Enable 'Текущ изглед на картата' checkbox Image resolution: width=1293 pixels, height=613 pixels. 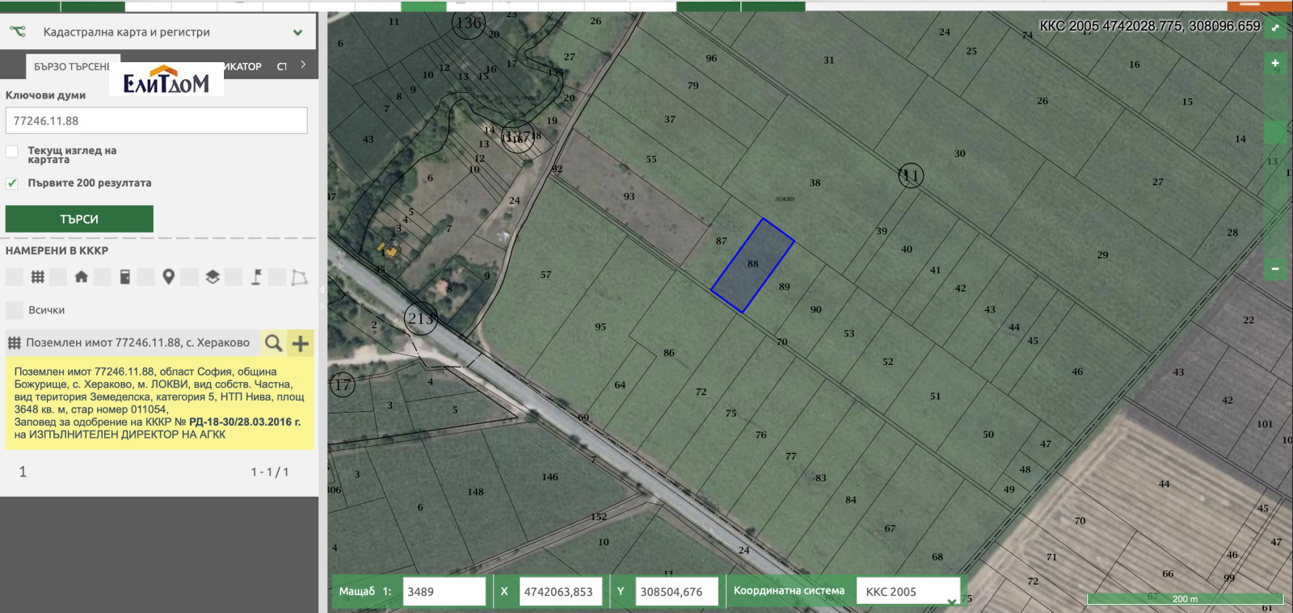click(12, 152)
